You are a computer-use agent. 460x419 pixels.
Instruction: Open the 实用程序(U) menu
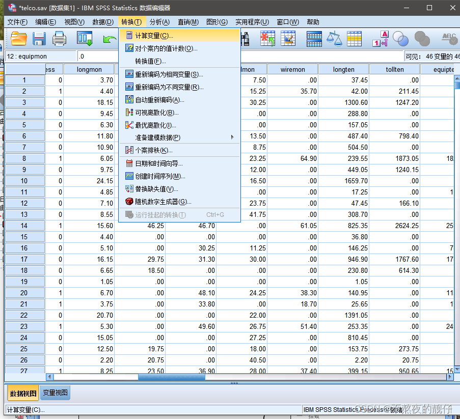[x=252, y=22]
